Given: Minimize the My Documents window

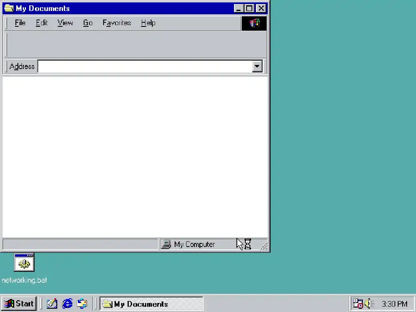Looking at the screenshot, I should point(238,9).
